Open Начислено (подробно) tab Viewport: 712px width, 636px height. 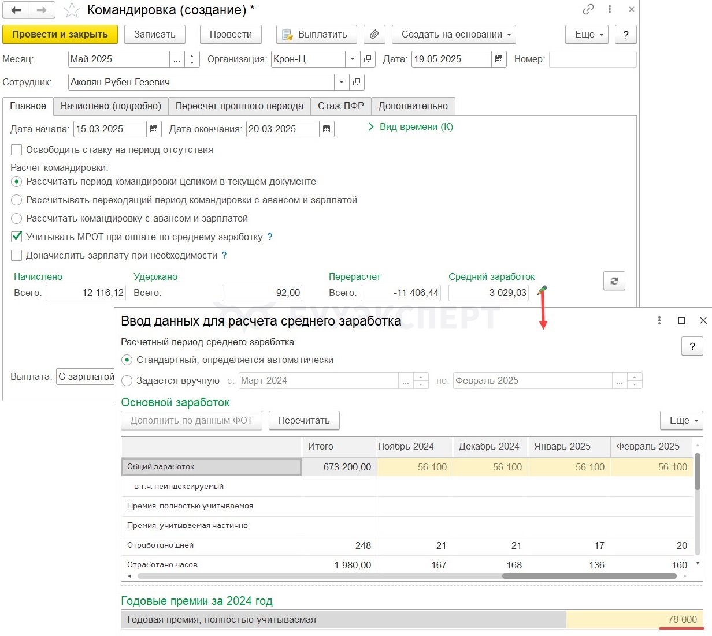click(111, 106)
